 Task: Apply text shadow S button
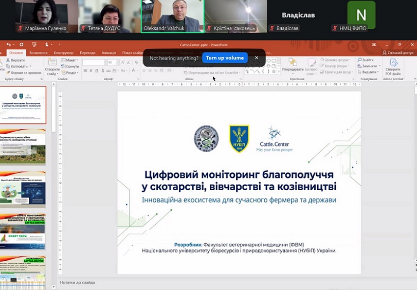coord(103,70)
